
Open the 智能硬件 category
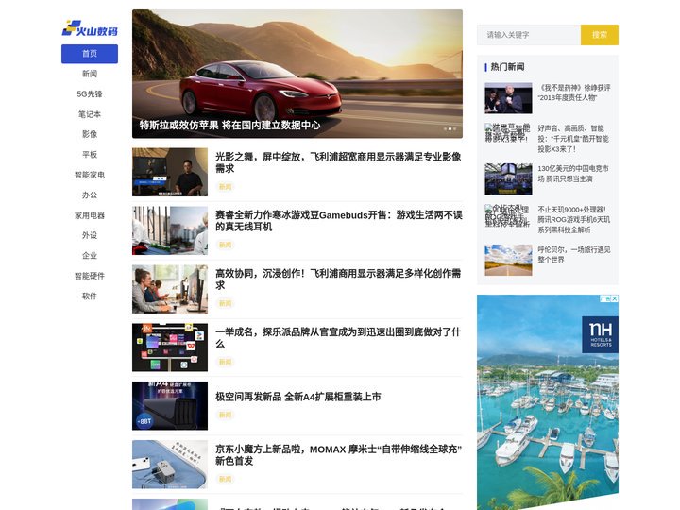90,276
